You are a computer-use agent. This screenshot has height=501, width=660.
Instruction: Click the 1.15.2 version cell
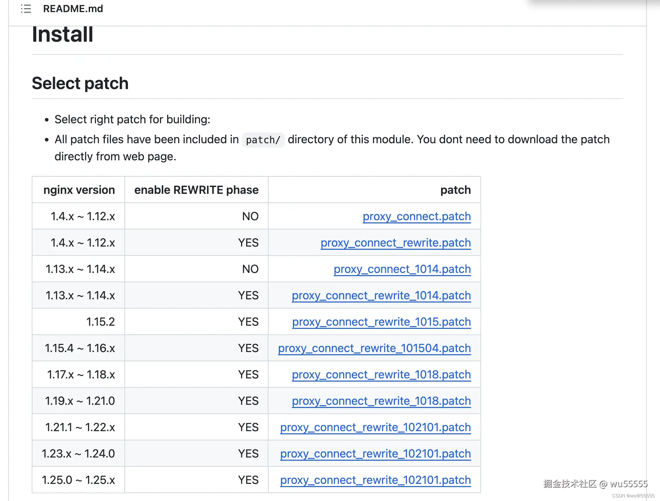pyautogui.click(x=100, y=322)
